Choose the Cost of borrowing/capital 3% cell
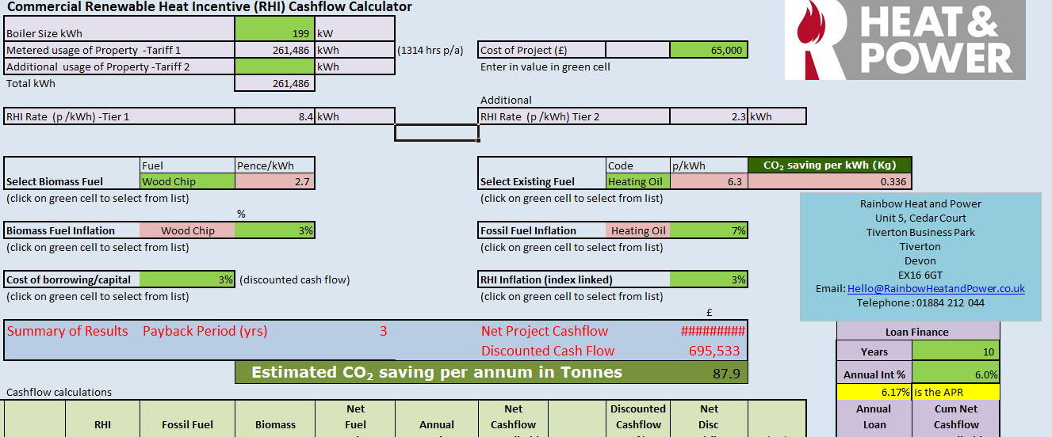Image resolution: width=1052 pixels, height=437 pixels. (187, 279)
